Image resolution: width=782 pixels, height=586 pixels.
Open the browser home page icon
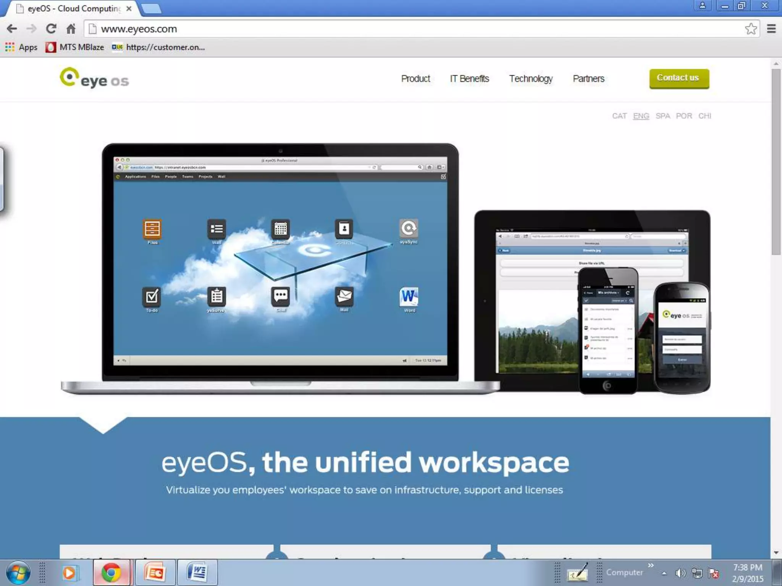point(71,29)
